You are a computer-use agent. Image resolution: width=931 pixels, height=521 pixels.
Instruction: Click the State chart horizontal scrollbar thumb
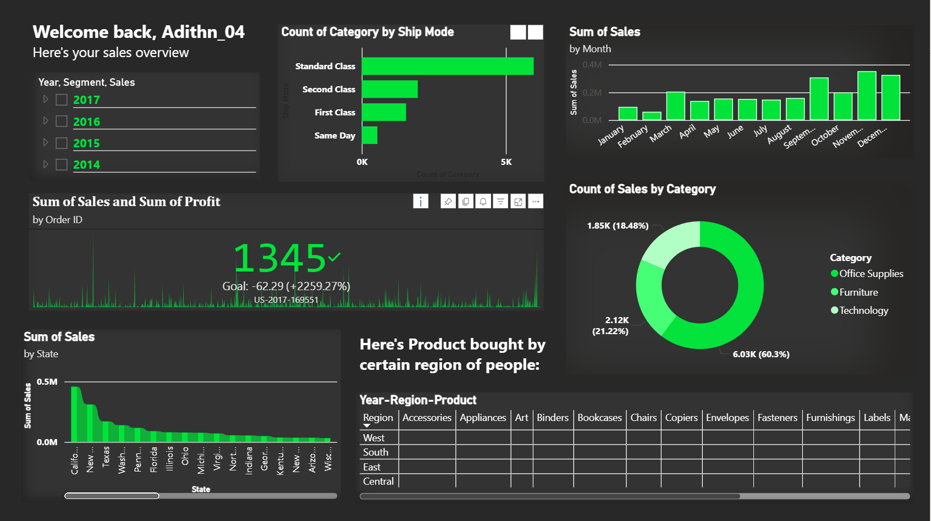(112, 496)
